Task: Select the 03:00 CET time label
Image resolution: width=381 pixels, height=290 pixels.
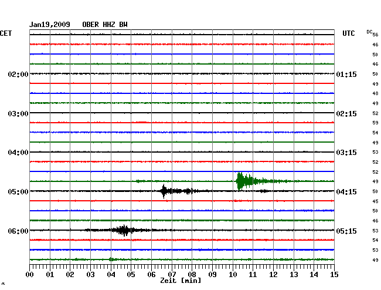Action: (18, 114)
